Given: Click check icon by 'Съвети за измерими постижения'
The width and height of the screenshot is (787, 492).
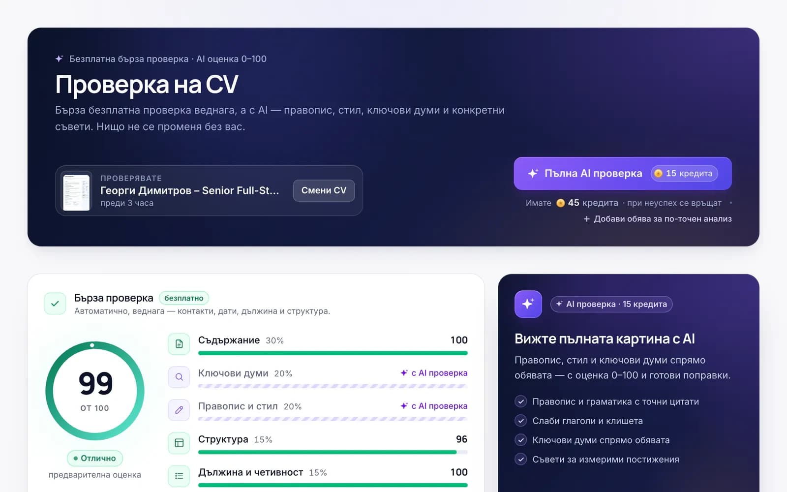Looking at the screenshot, I should 521,459.
